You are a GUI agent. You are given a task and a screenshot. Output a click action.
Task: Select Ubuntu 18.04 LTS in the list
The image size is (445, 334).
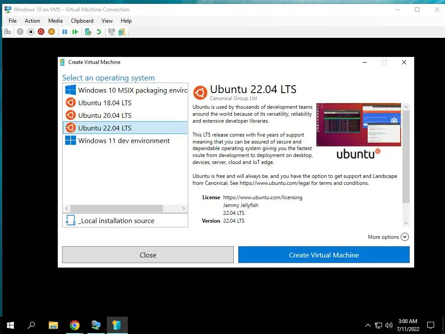125,103
